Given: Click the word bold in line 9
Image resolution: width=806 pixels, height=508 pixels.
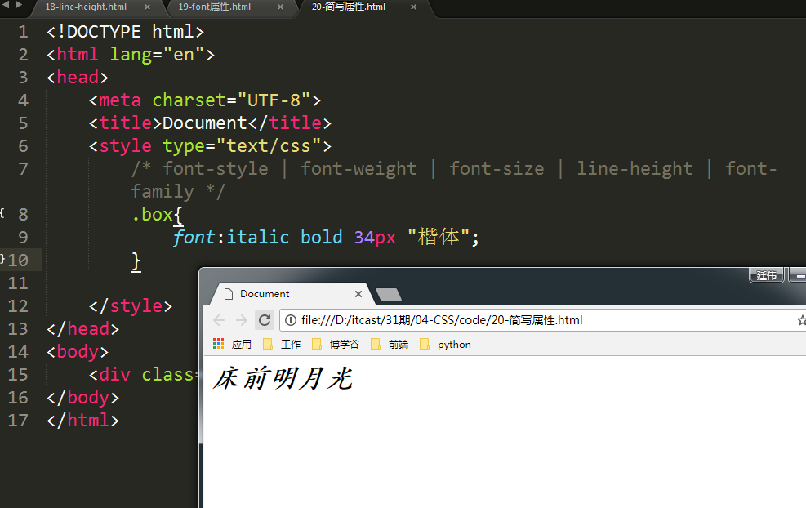Looking at the screenshot, I should click(321, 237).
